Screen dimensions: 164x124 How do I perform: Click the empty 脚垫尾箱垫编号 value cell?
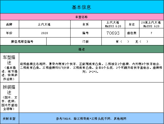point(58,42)
